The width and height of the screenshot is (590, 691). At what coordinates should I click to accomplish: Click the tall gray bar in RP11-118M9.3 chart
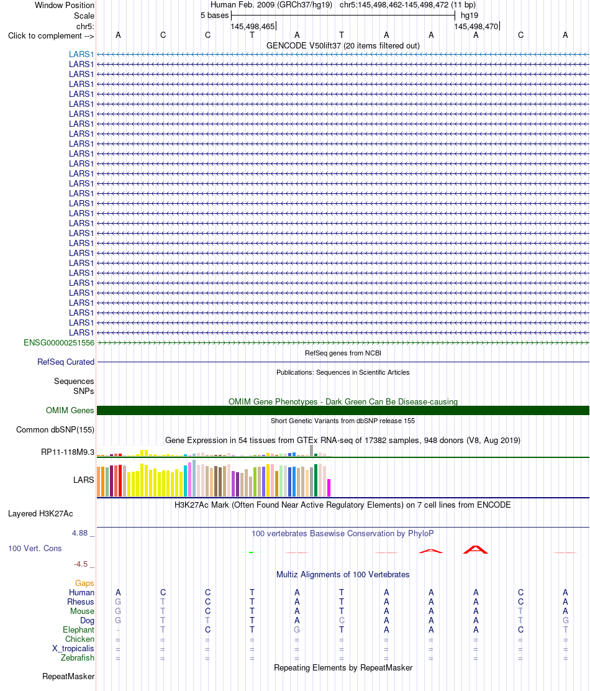(x=311, y=451)
